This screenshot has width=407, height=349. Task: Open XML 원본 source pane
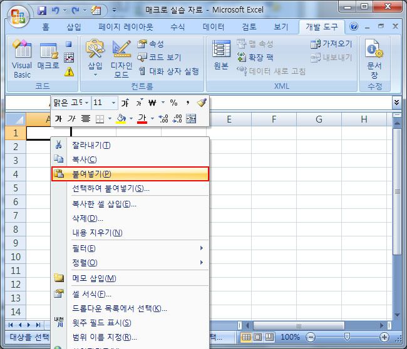coord(221,55)
